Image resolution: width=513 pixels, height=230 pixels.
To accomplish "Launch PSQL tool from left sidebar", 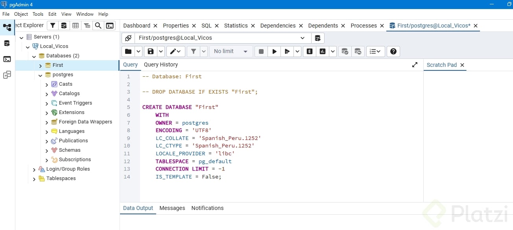I will pos(7,59).
